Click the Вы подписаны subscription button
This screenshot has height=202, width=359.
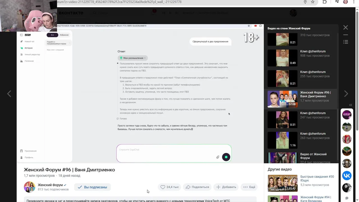point(92,187)
